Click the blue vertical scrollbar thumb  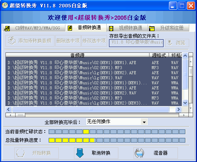(185, 74)
